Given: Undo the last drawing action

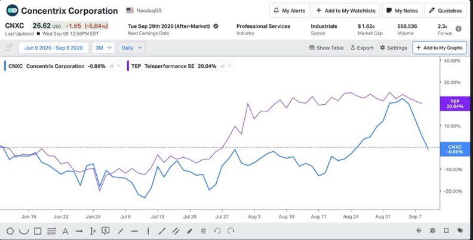Looking at the screenshot, I should [217, 231].
